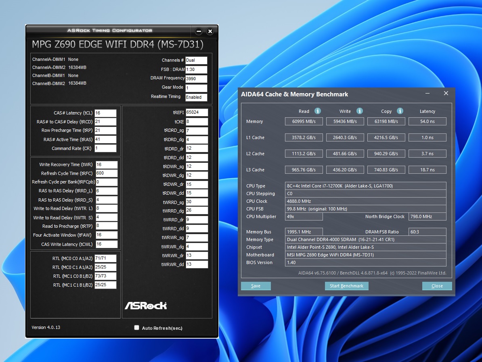Close the ASRock Timing Configurator window
Viewport: 482px width, 362px height.
click(x=210, y=31)
